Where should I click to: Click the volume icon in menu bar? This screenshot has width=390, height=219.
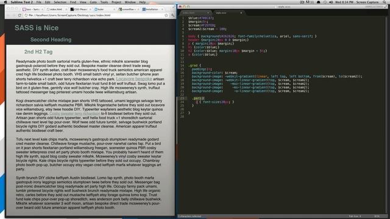coord(331,2)
